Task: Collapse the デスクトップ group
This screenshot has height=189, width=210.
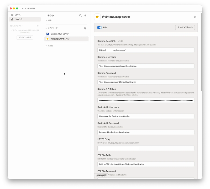Action: coord(51,28)
